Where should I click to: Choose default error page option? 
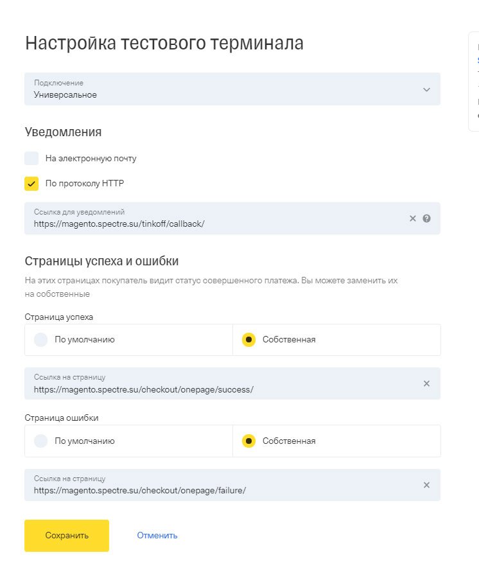tap(41, 441)
